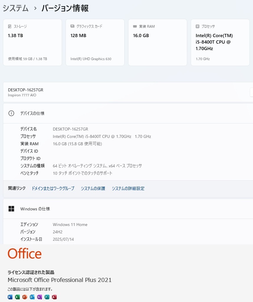Click the graphics card icon
Screen dimensions: 253x302
[72, 26]
